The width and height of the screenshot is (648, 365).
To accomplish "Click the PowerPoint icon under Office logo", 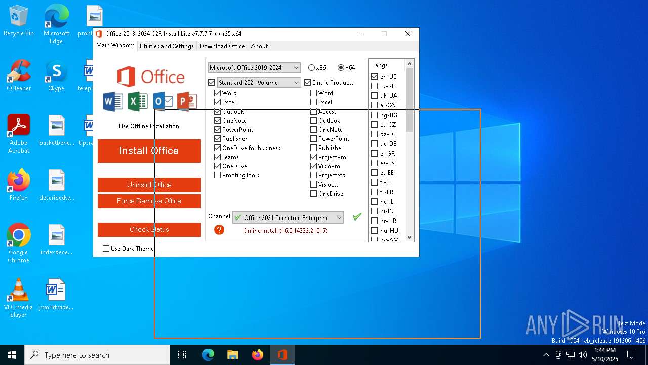I will (187, 101).
